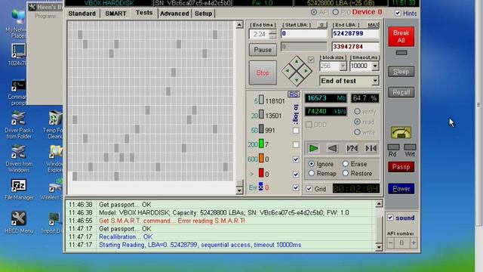Launch the Command prompt desktop shortcut
Image resolution: width=483 pixels, height=272 pixels.
pyautogui.click(x=18, y=92)
